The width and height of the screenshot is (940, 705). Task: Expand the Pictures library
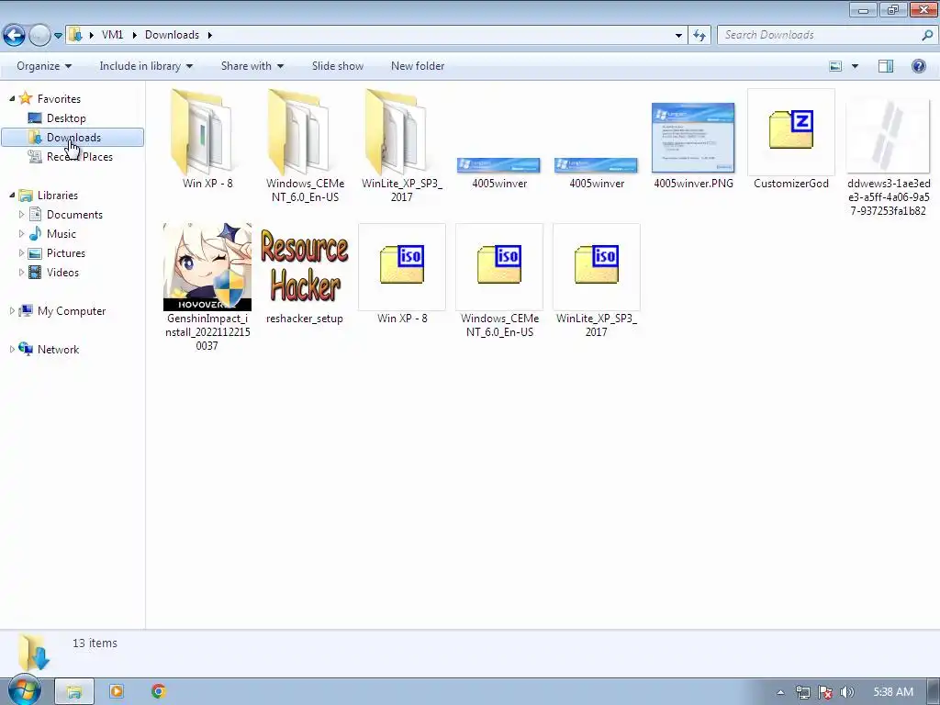22,252
